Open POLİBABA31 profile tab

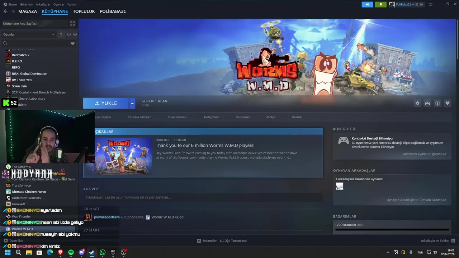click(x=113, y=11)
